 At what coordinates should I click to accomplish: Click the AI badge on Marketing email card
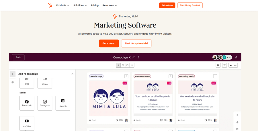(214, 83)
